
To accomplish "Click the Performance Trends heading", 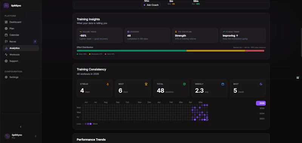I will [91, 140].
